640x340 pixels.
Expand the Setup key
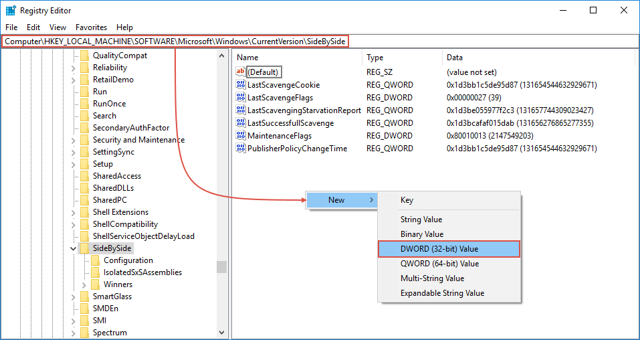pos(73,164)
